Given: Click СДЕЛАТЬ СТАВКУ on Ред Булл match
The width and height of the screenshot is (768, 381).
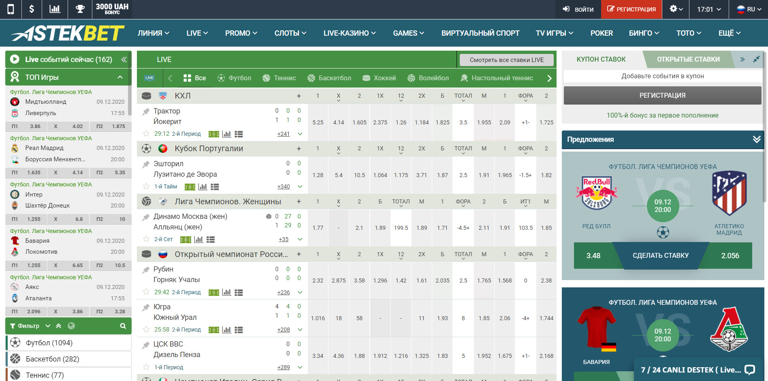Looking at the screenshot, I should pyautogui.click(x=661, y=256).
